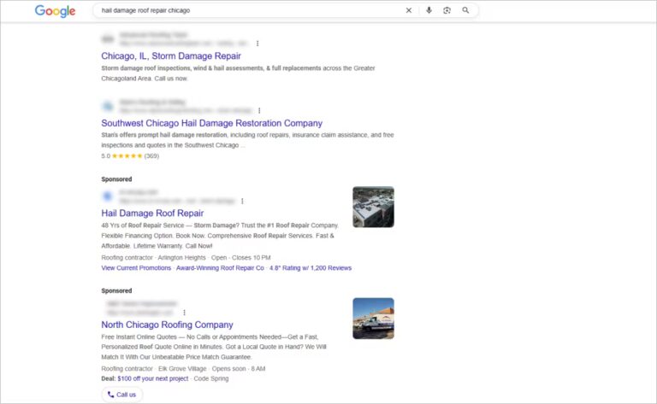The width and height of the screenshot is (657, 404).
Task: Open Southwest Chicago Hail Damage Restoration Company
Action: [x=211, y=123]
